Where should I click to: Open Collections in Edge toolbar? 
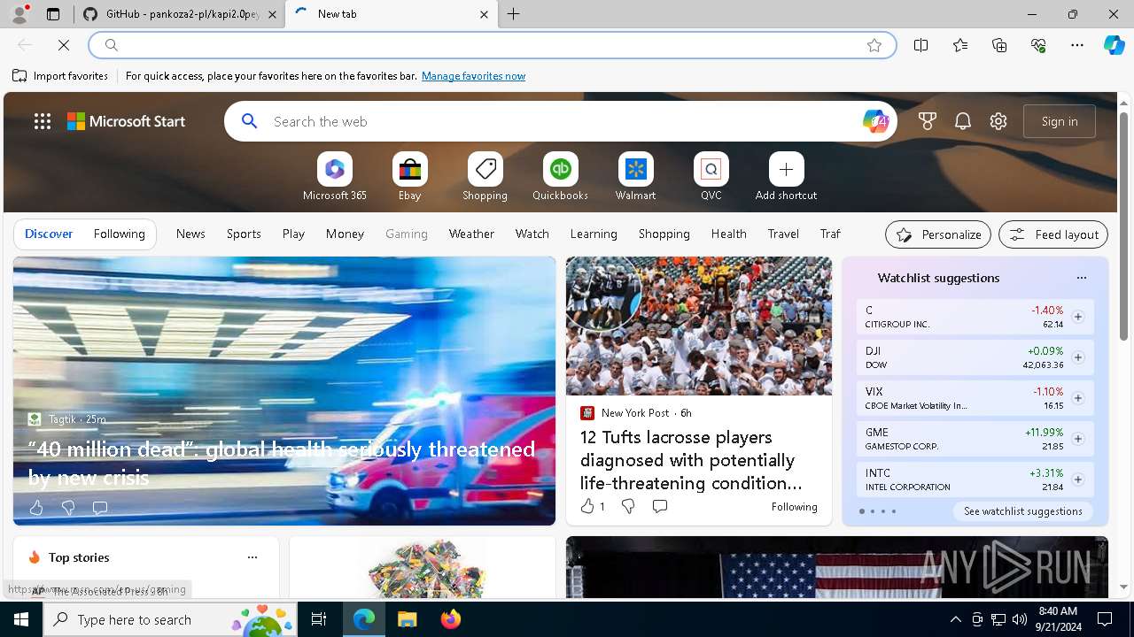click(999, 45)
